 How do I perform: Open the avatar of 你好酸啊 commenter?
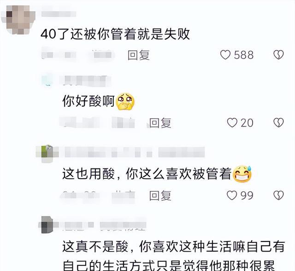[x=47, y=79]
